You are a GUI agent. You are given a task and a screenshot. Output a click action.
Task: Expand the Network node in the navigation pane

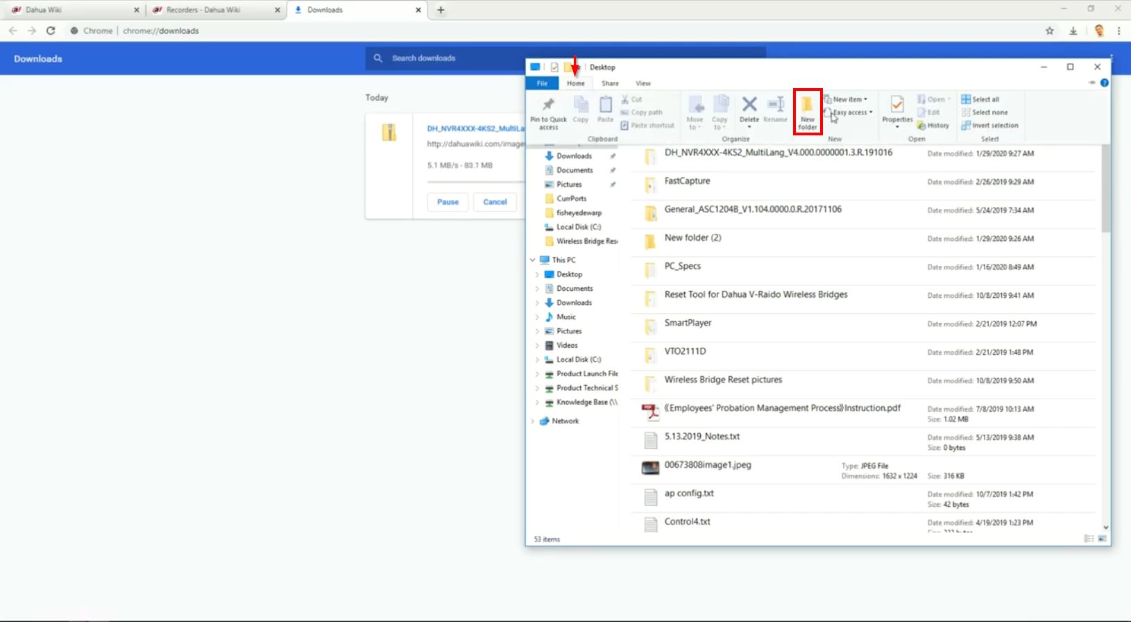[x=533, y=421]
